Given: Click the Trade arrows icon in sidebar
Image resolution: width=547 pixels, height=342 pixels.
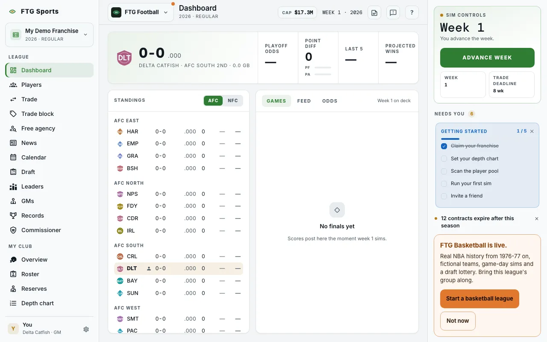Looking at the screenshot, I should click(13, 99).
